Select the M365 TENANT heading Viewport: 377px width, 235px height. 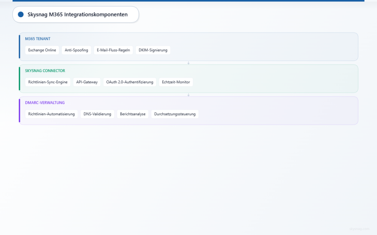point(38,39)
